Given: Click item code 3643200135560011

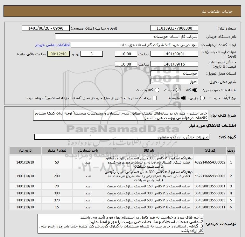Looking at the screenshot, I should [x=210, y=207].
